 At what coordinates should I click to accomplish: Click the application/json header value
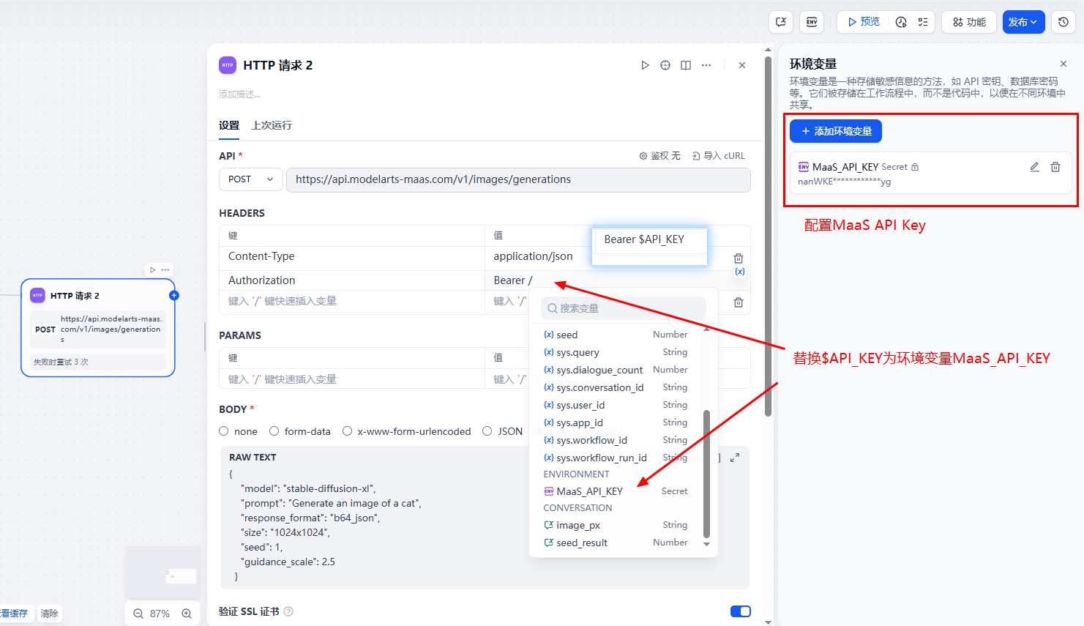click(x=533, y=256)
